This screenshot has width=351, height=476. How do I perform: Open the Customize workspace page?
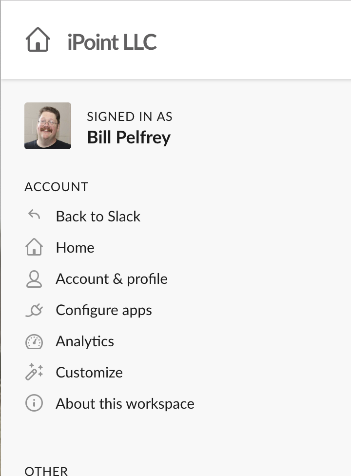click(89, 372)
